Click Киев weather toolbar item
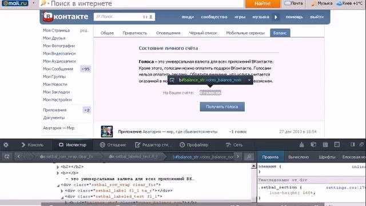Viewport: 366px width, 206px height. coord(349,3)
